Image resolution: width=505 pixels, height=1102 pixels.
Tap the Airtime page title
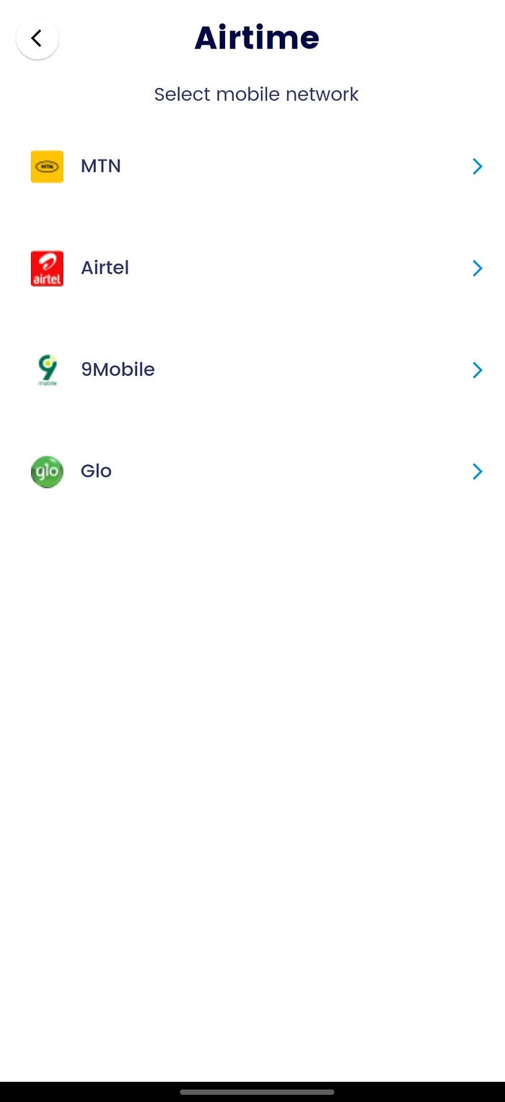click(x=257, y=38)
